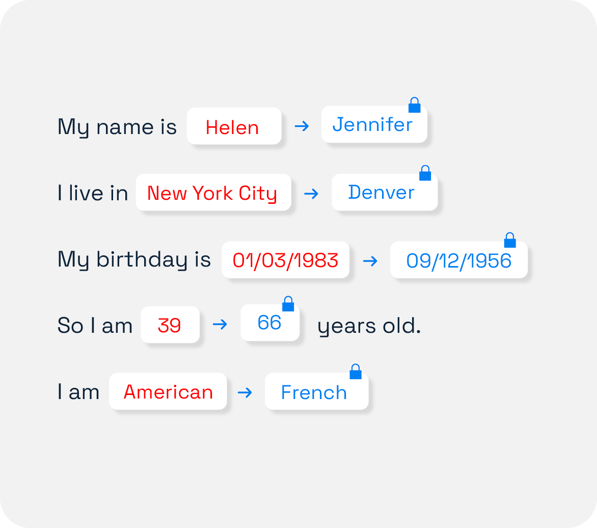This screenshot has width=597, height=528.
Task: Click the blue French replacement box
Action: pos(317,391)
